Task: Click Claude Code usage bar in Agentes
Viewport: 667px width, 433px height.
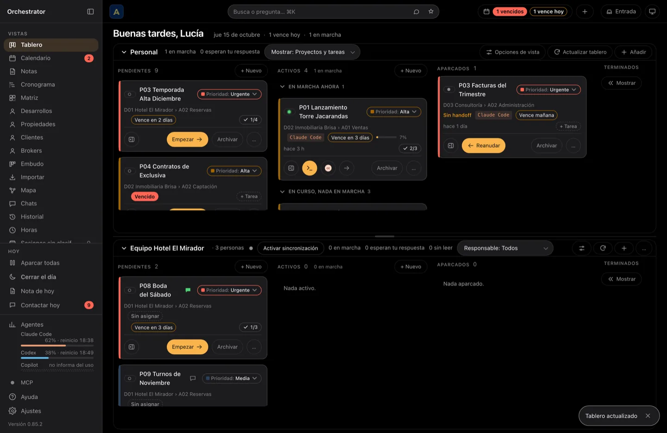Action: click(x=57, y=345)
